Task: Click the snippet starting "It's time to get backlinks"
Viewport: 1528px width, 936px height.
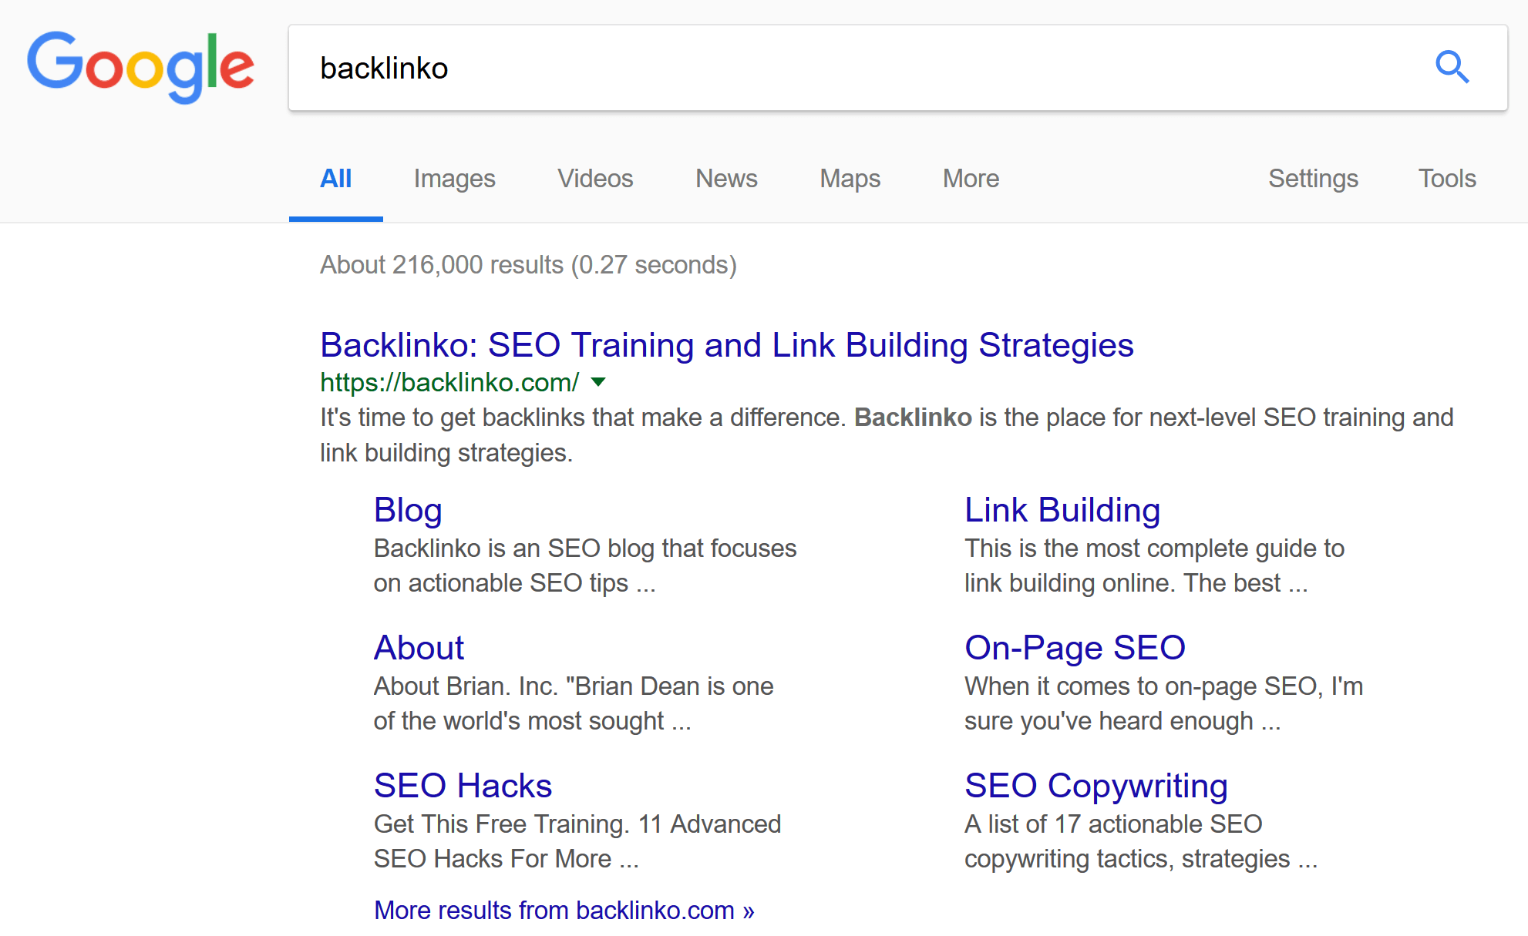Action: pos(887,435)
